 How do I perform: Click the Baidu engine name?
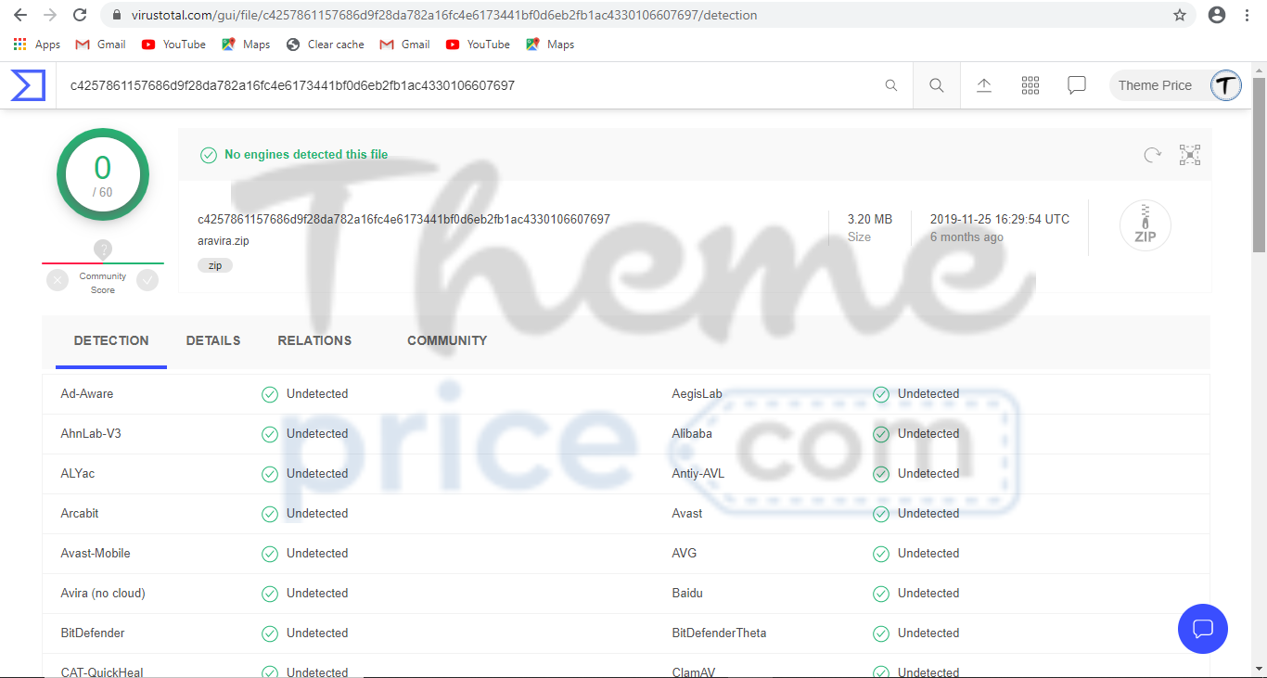pyautogui.click(x=688, y=594)
